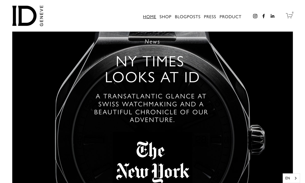Go to the HOME menu item
Image resolution: width=305 pixels, height=183 pixels.
point(149,17)
